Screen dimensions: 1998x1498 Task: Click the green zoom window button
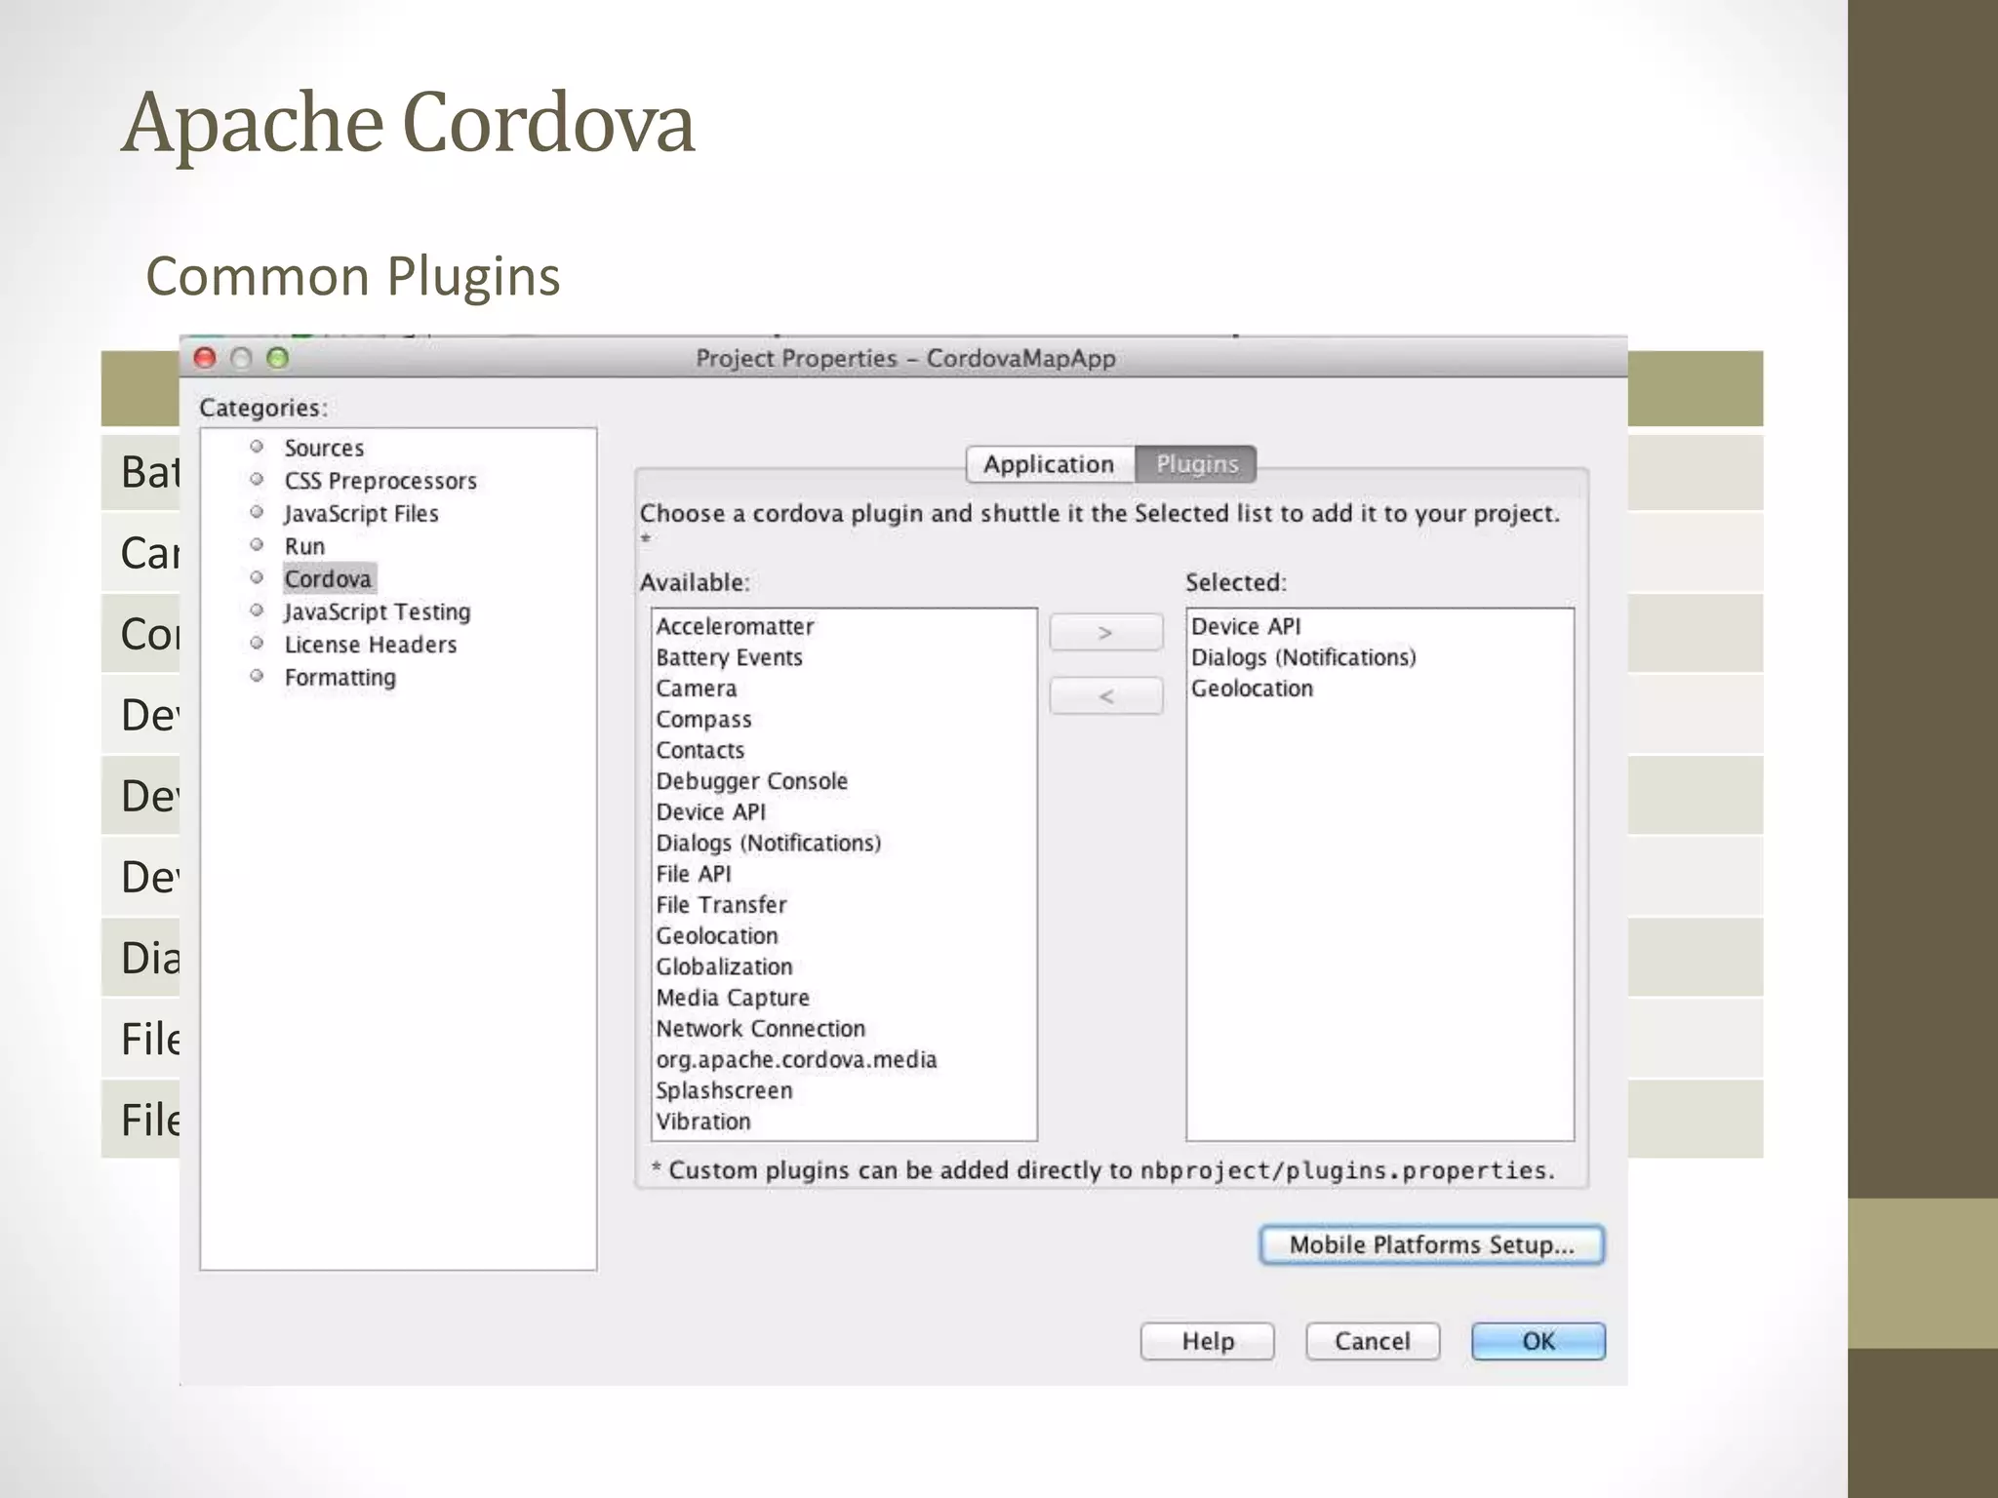278,358
